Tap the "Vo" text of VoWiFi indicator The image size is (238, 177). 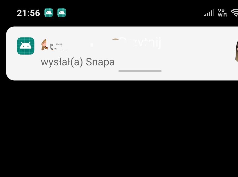pyautogui.click(x=221, y=11)
